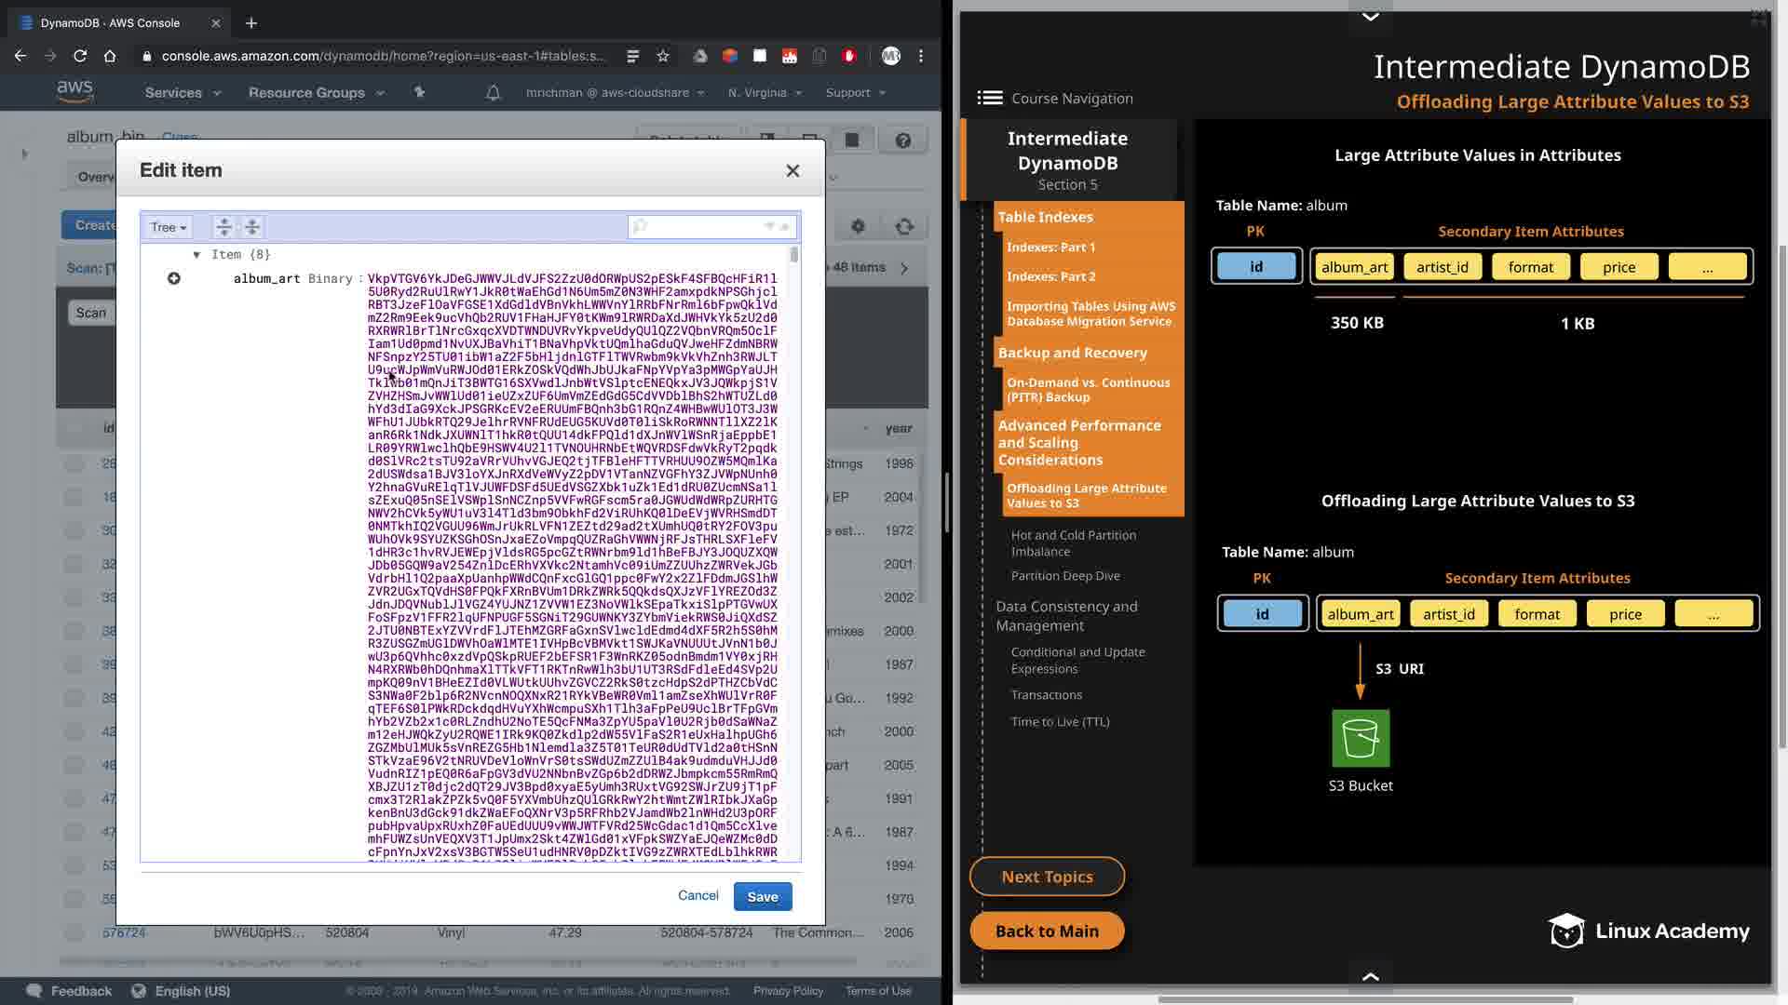
Task: Click the item editor search field
Action: pos(704,226)
